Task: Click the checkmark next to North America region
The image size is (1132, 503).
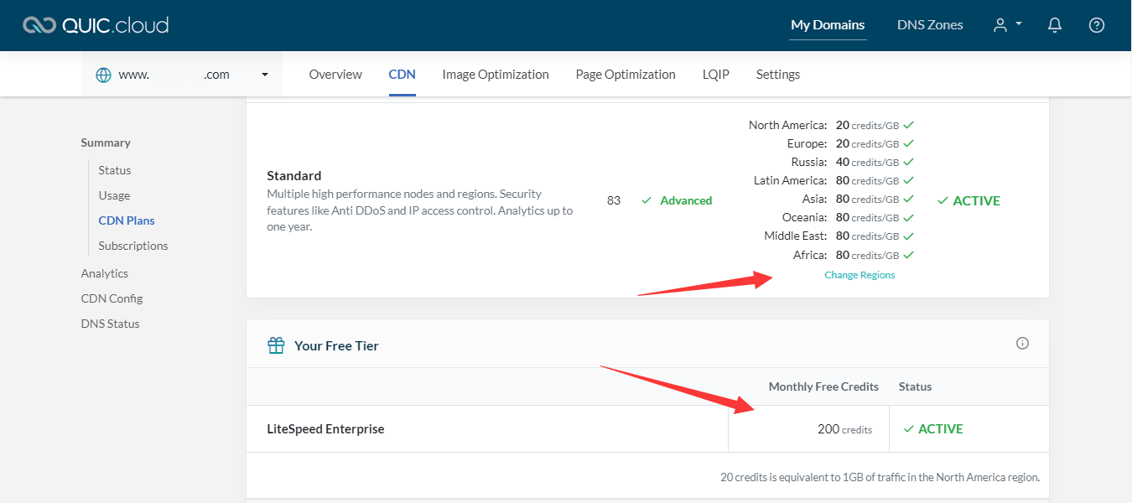Action: 909,125
